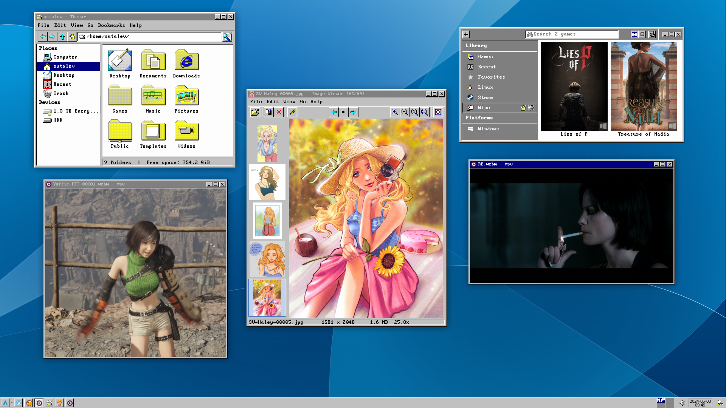Switch to first workspace in pager
The width and height of the screenshot is (726, 408).
[661, 400]
